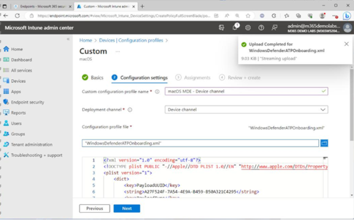Click the plist version line in XML

pyautogui.click(x=128, y=173)
